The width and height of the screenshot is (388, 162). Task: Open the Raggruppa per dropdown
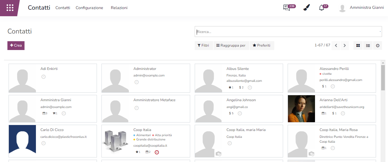(x=231, y=45)
